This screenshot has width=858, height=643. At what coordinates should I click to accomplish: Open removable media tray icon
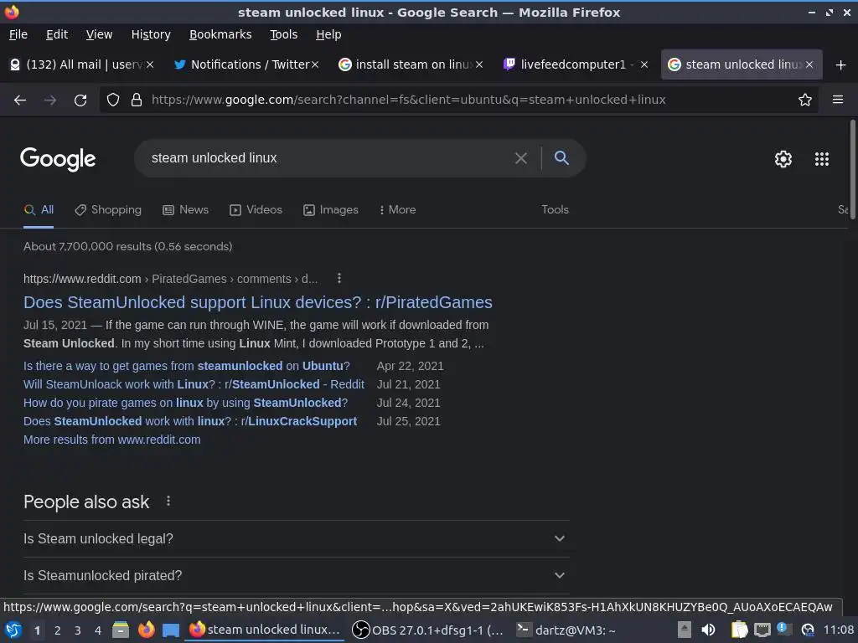pyautogui.click(x=684, y=630)
